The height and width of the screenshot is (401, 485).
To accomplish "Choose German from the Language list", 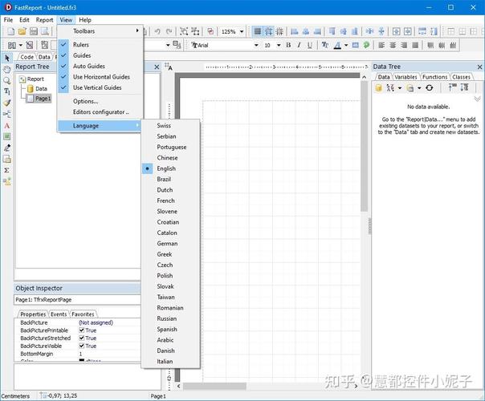I will tap(167, 243).
